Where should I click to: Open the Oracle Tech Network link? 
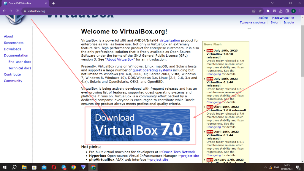(178, 152)
